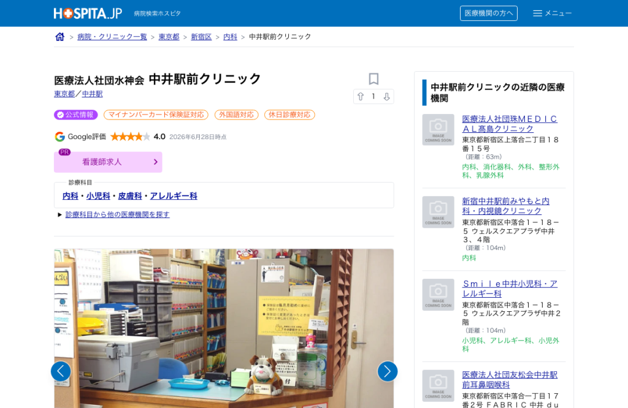Open 医療法人社団友松会中井駅前耳鼻咽喉科 link
The image size is (628, 408).
510,380
